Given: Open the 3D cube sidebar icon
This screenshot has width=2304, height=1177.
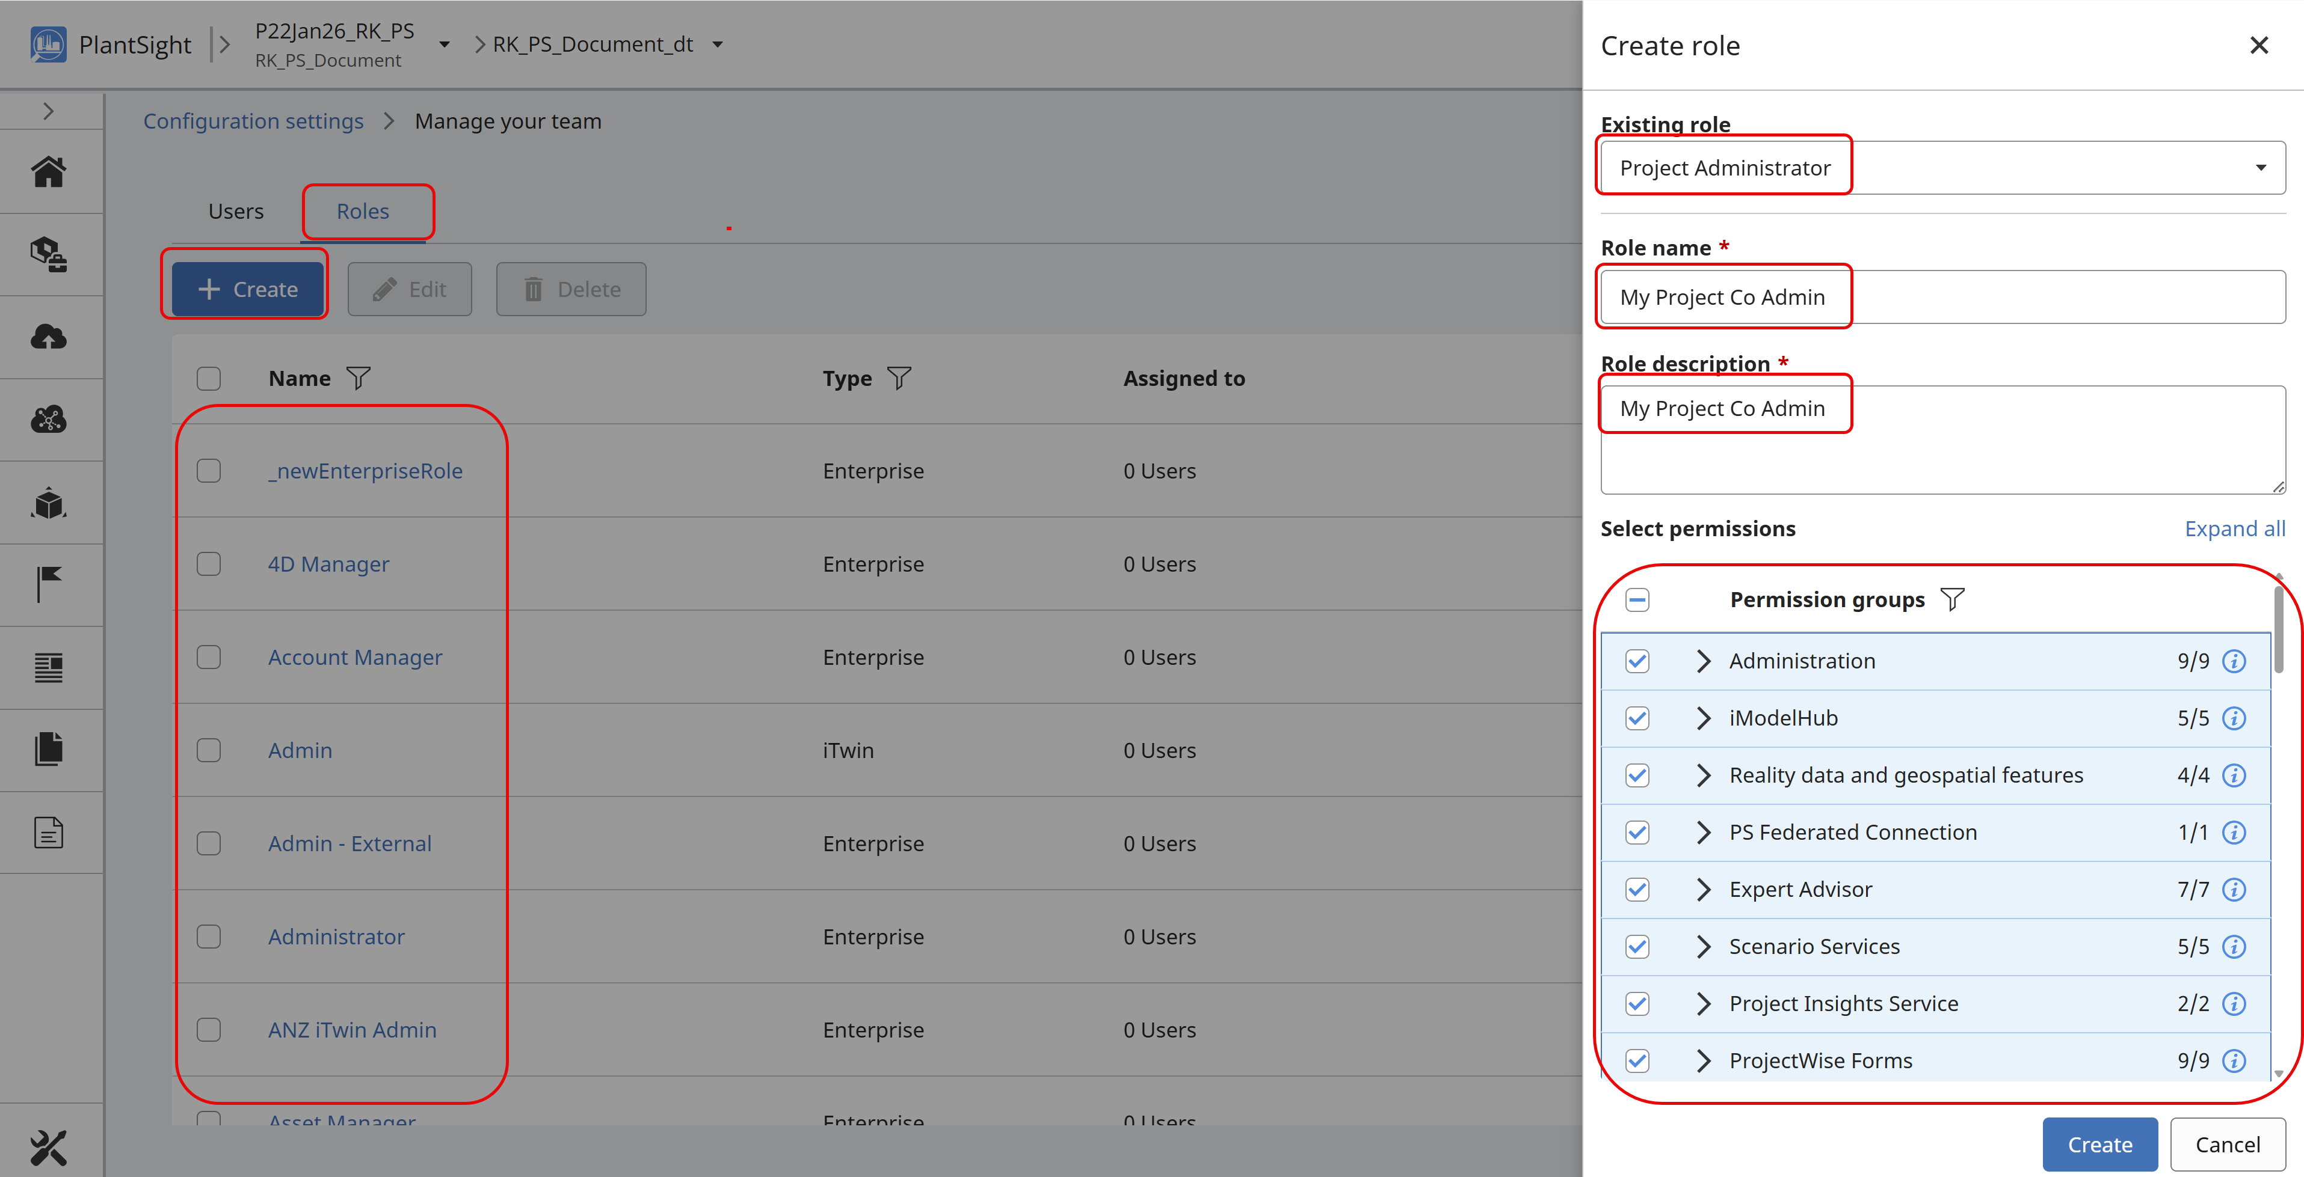Looking at the screenshot, I should (x=49, y=503).
